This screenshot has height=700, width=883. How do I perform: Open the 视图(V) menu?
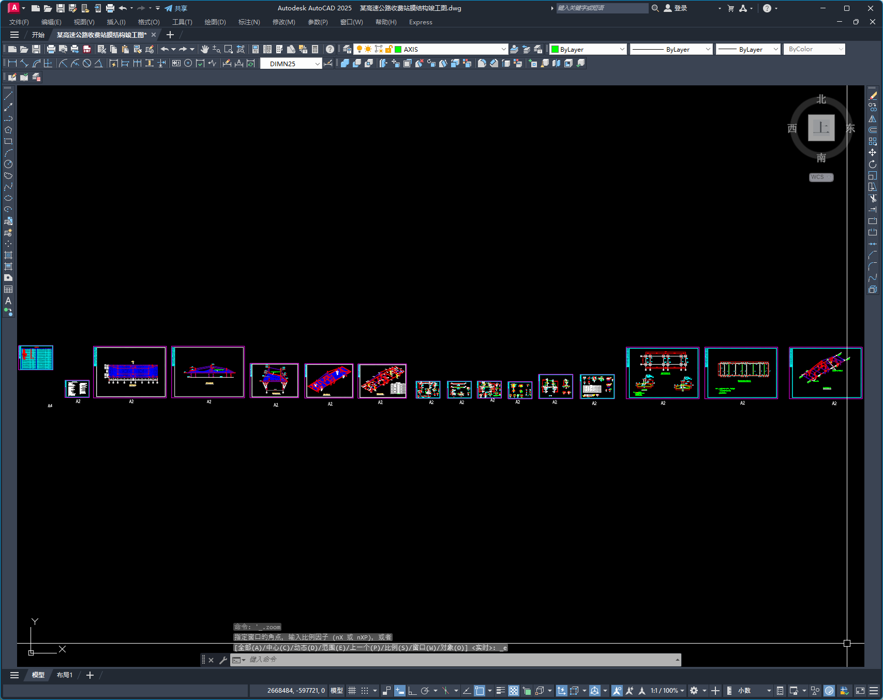coord(84,22)
